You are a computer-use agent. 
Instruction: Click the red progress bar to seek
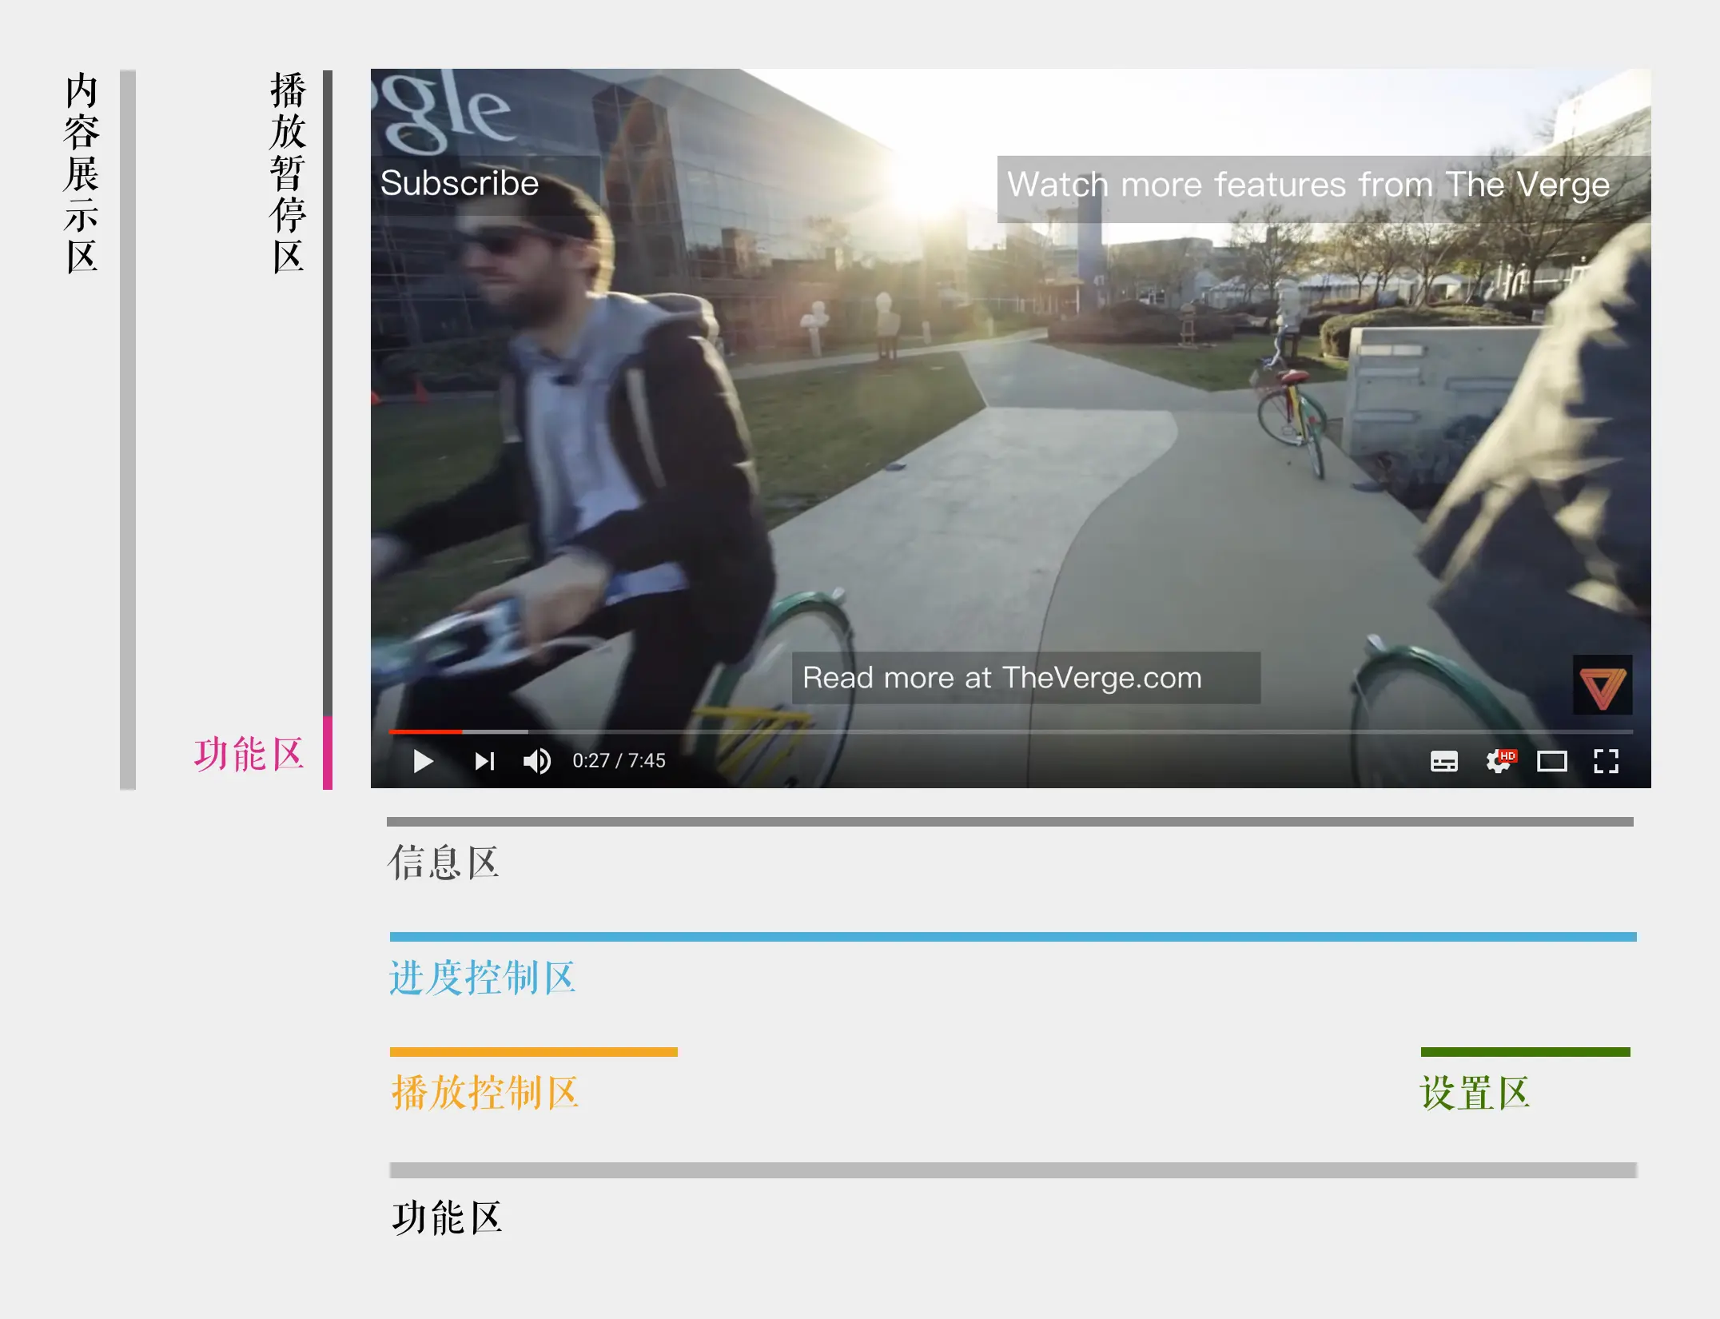(x=425, y=731)
